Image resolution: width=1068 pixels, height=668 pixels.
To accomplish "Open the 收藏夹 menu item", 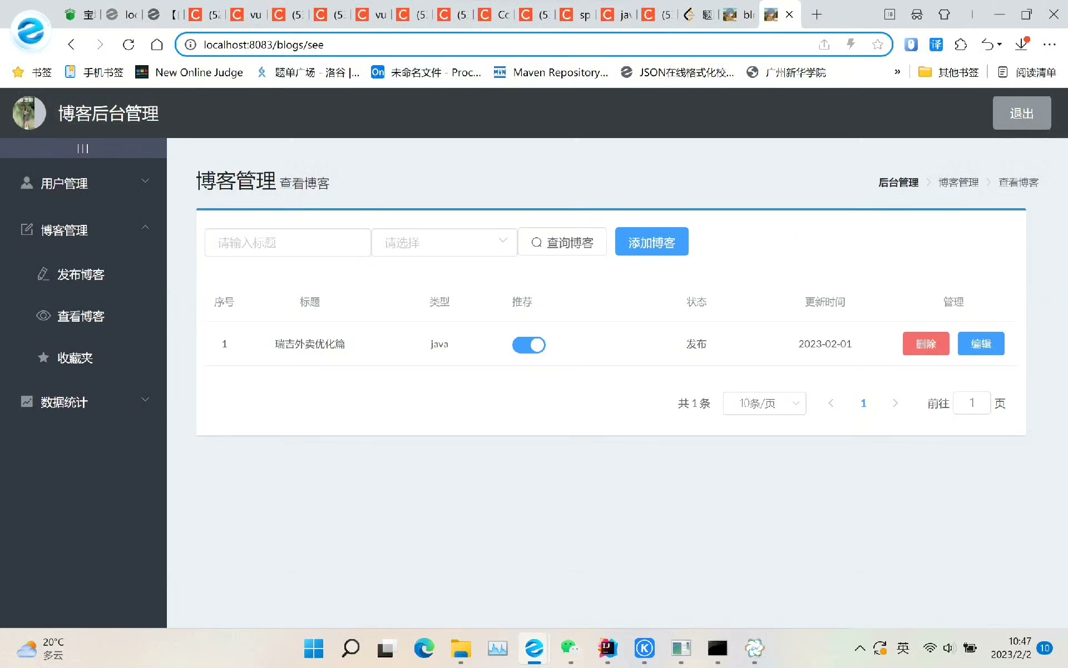I will [75, 358].
